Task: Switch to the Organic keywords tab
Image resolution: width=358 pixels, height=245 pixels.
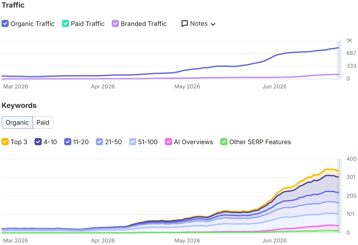Action: click(17, 122)
